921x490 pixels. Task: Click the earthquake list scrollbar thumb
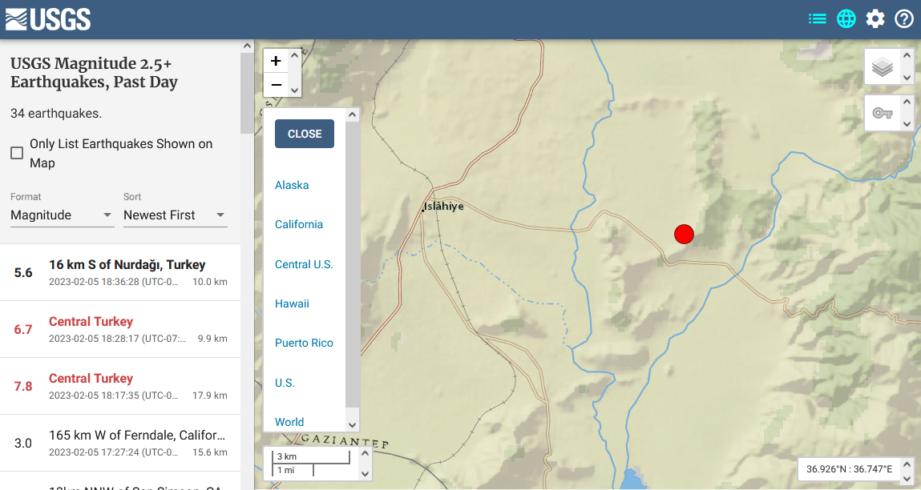(x=247, y=93)
